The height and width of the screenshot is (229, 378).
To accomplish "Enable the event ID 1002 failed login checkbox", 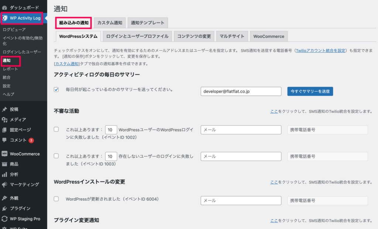I will tap(56, 129).
